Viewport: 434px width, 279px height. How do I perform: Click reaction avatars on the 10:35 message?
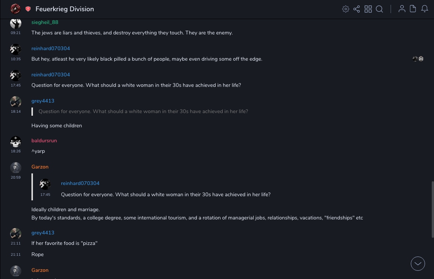(418, 59)
